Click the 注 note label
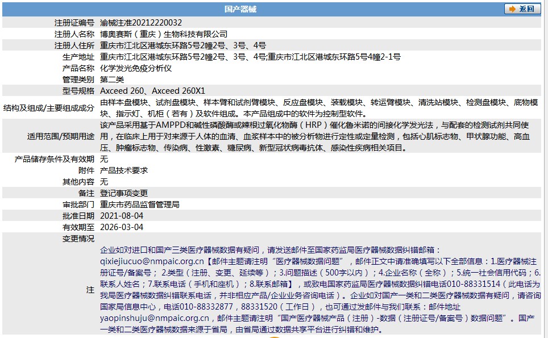548x338 pixels. pyautogui.click(x=90, y=290)
